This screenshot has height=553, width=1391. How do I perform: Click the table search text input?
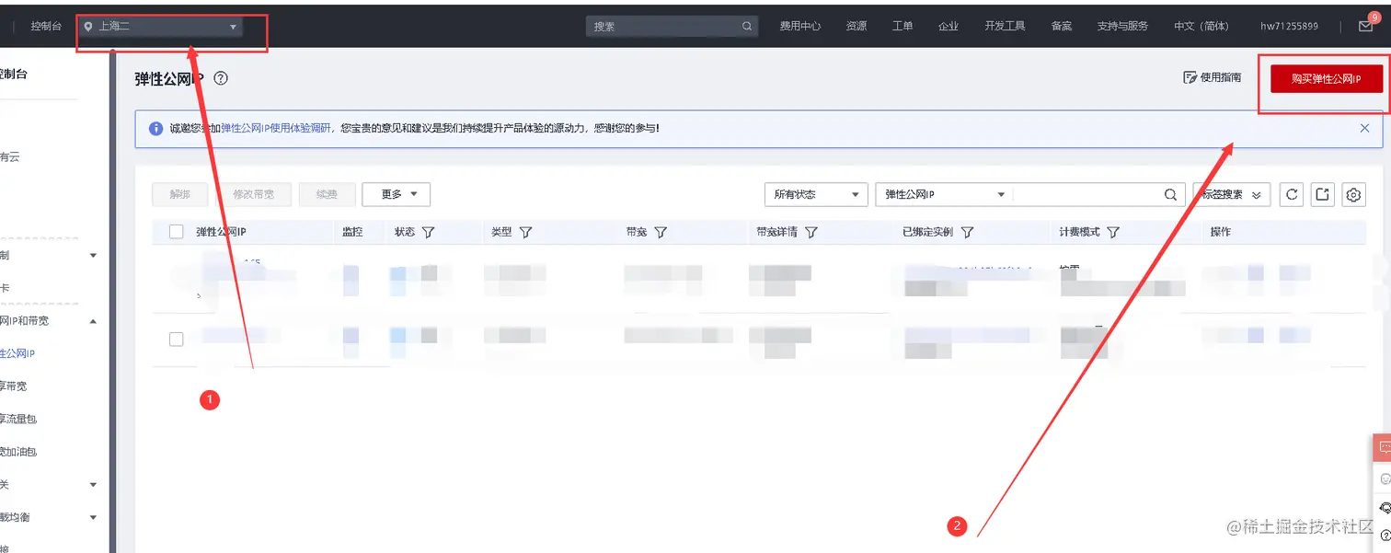(1086, 194)
